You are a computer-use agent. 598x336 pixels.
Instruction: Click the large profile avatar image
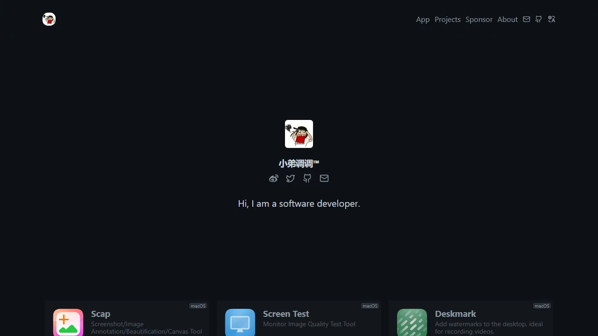point(299,134)
